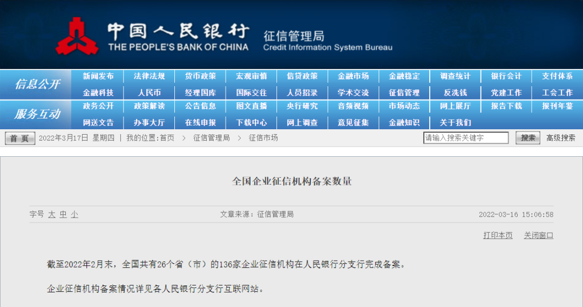
Task: Select the 政策解读 menu item
Action: [x=149, y=106]
